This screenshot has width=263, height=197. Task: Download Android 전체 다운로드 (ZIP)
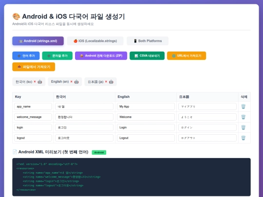101,56
